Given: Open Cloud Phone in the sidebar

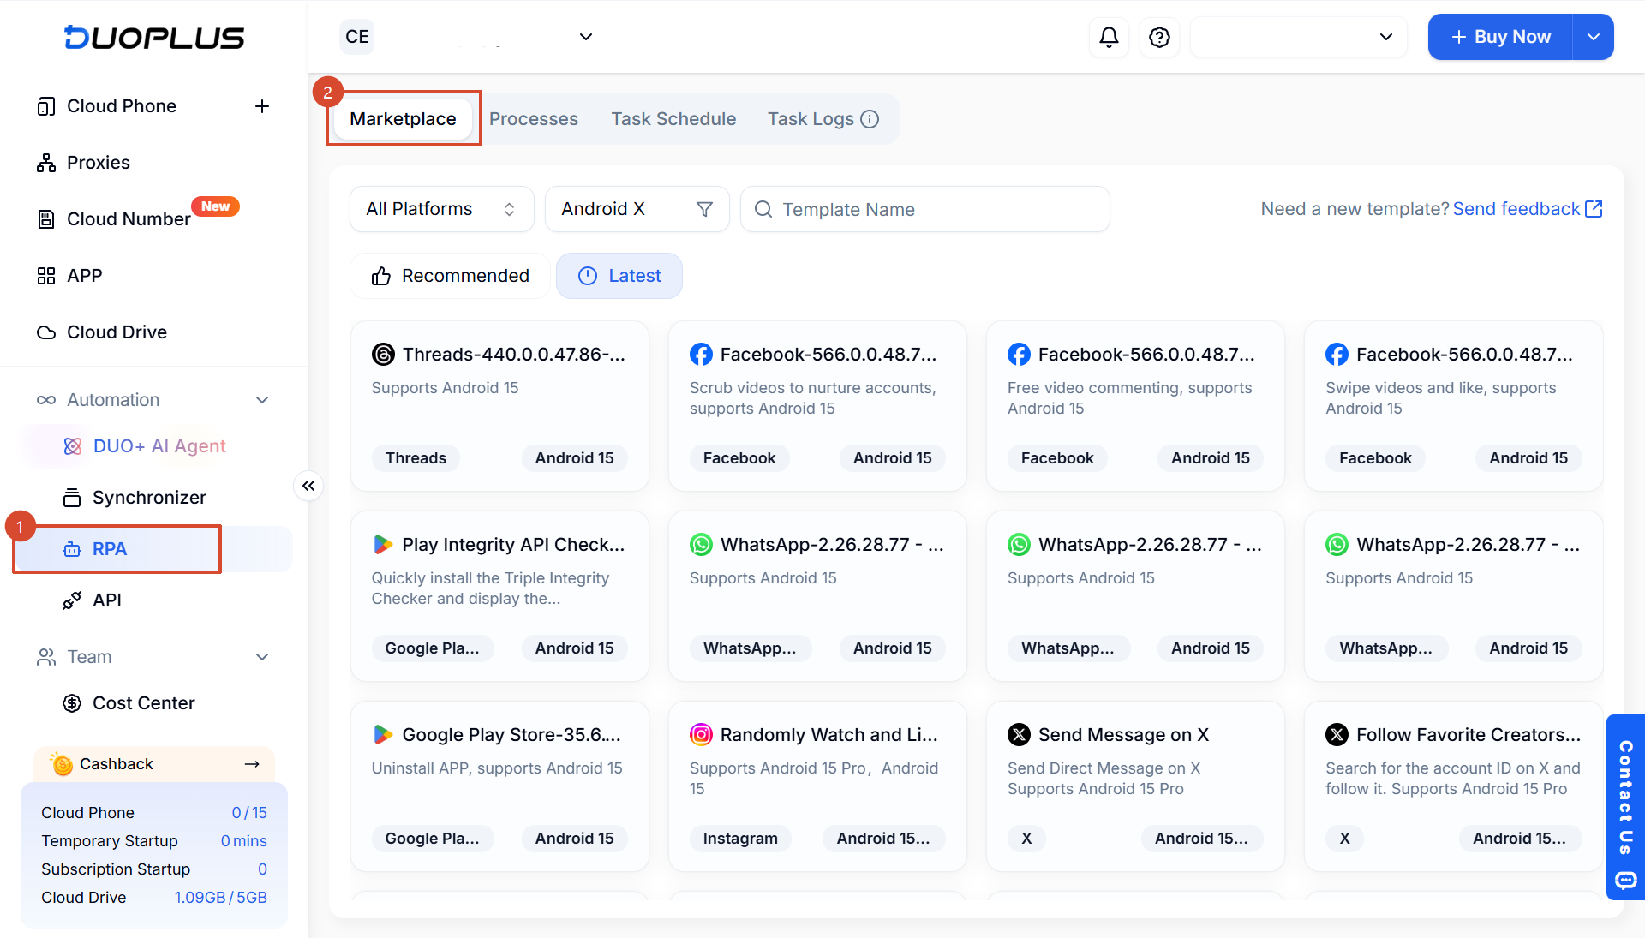Looking at the screenshot, I should [122, 106].
